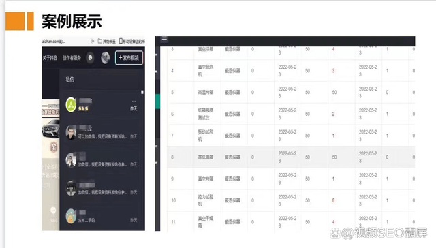Open conversation with green three-leaf logo avatar
Viewport: 436px width, 248px height.
point(71,105)
